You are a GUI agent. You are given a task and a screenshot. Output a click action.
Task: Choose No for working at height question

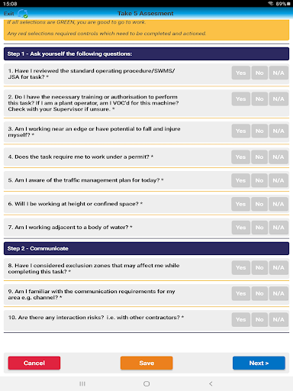(x=259, y=204)
